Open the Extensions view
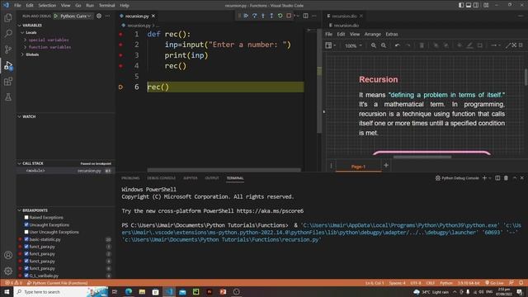The width and height of the screenshot is (528, 297). click(x=8, y=81)
